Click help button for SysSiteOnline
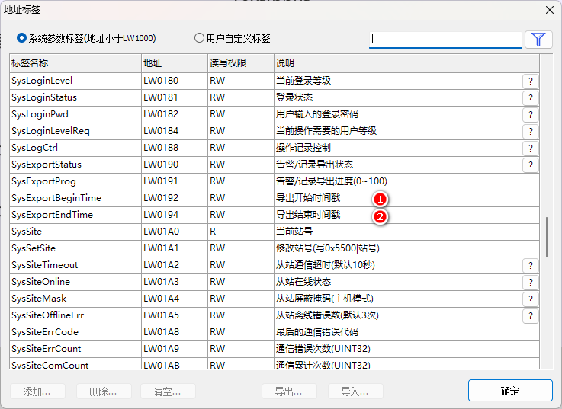 tap(530, 282)
